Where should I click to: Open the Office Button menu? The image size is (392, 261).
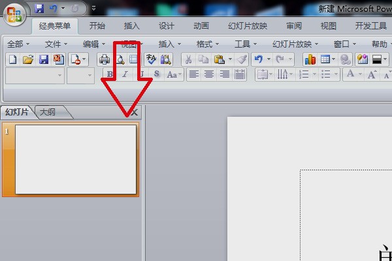14,14
